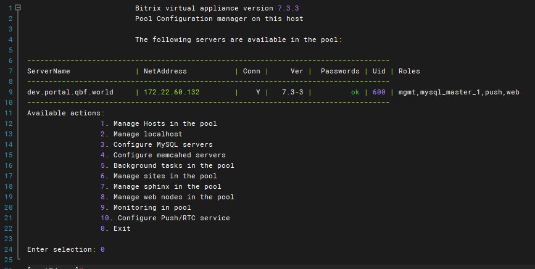The height and width of the screenshot is (269, 535).
Task: Click the Uid column header
Action: (379, 71)
